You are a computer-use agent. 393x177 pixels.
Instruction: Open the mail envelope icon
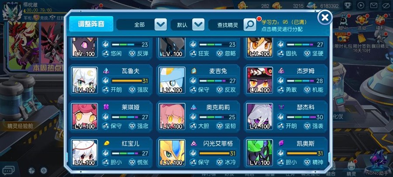click(x=374, y=5)
